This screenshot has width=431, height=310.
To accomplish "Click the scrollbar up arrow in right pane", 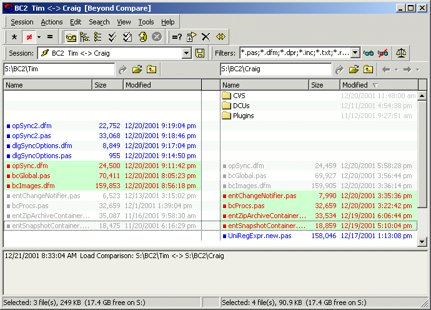I will click(422, 96).
